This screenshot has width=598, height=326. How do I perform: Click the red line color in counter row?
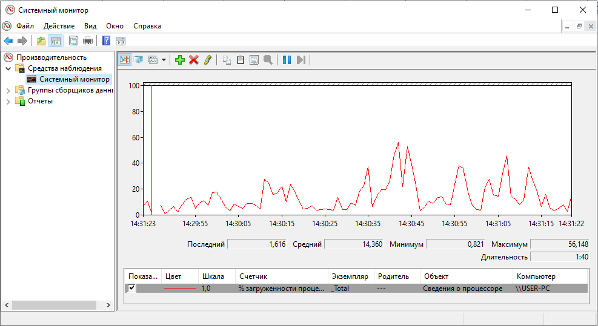(180, 289)
